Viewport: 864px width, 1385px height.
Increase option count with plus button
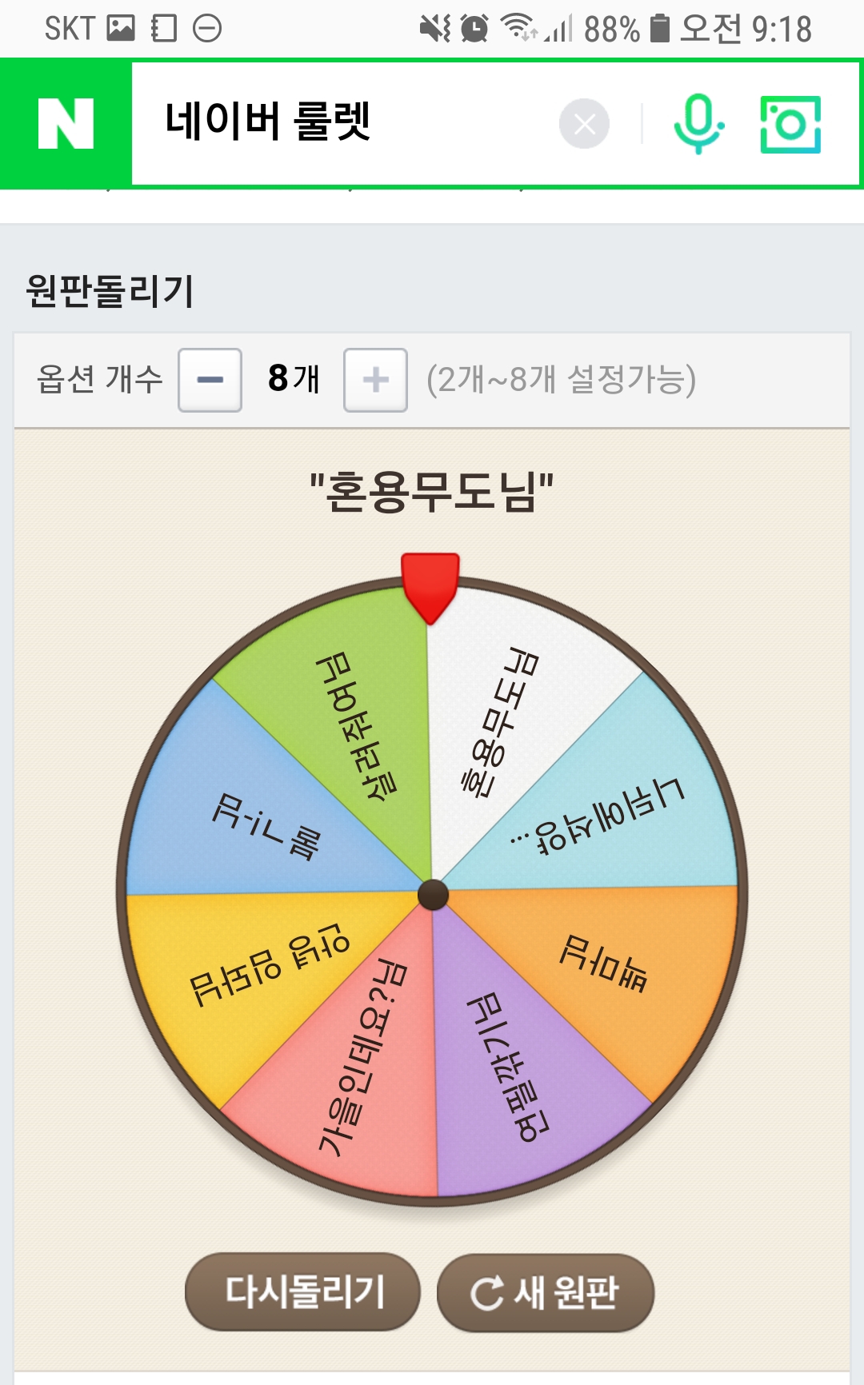click(x=375, y=380)
